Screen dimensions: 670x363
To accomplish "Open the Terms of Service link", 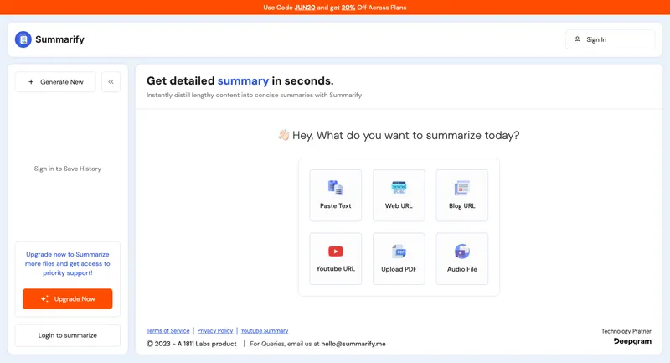I will click(168, 331).
